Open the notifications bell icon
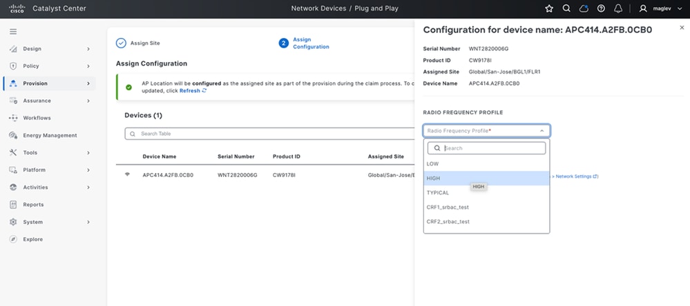 [x=618, y=8]
